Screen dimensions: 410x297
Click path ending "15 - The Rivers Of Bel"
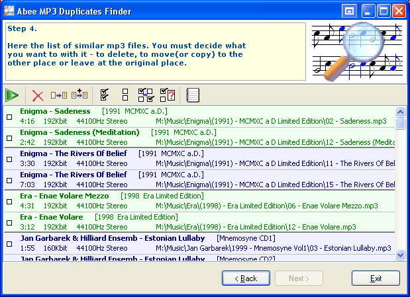(x=276, y=185)
